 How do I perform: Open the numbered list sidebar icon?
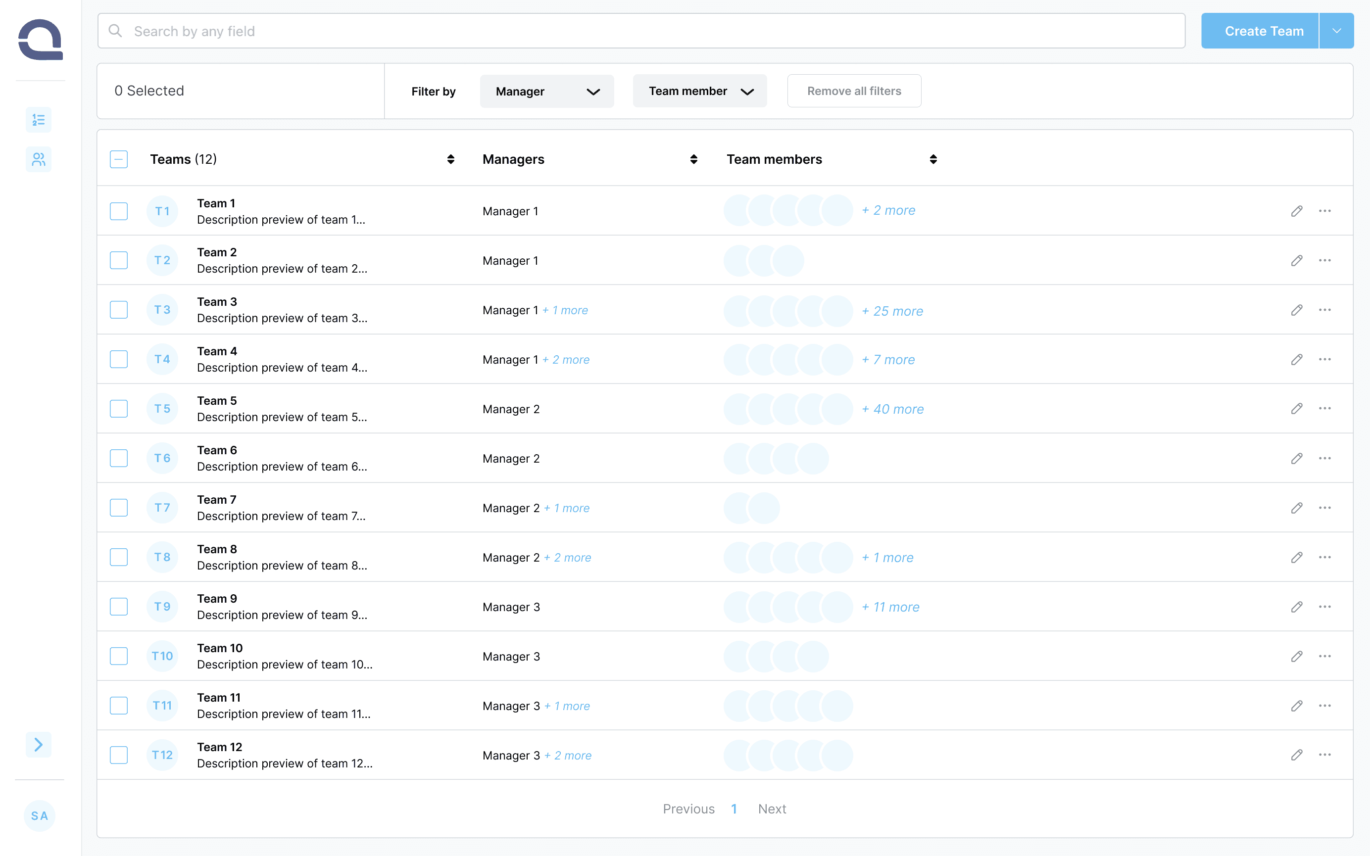[x=39, y=119]
